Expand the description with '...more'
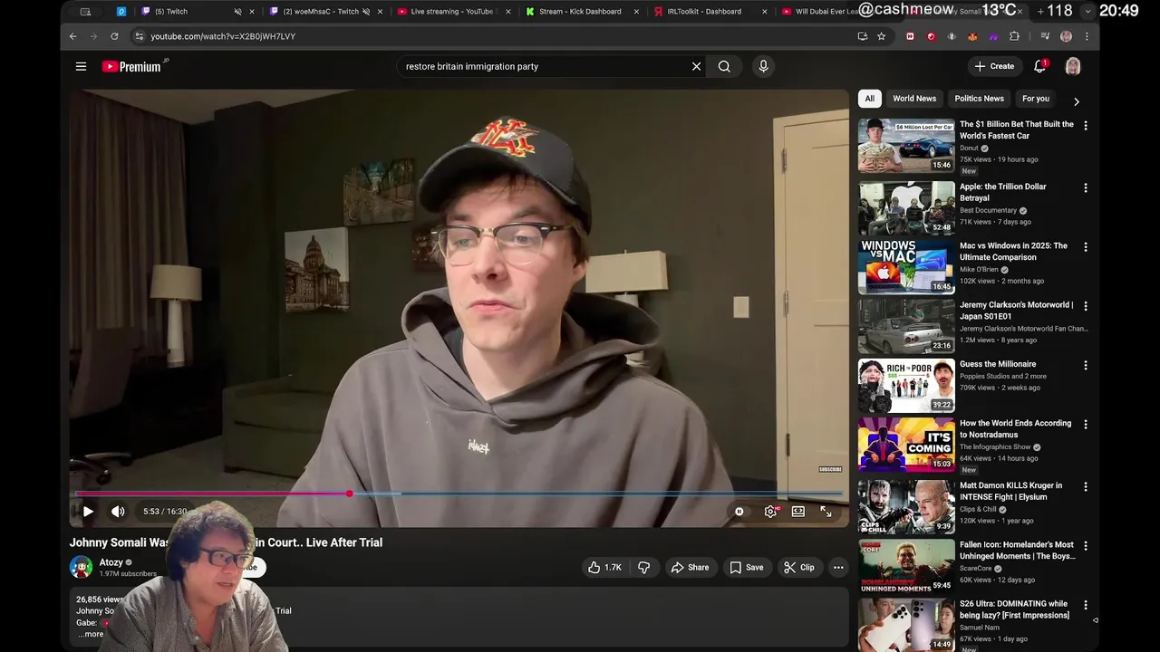The height and width of the screenshot is (652, 1160). point(91,634)
